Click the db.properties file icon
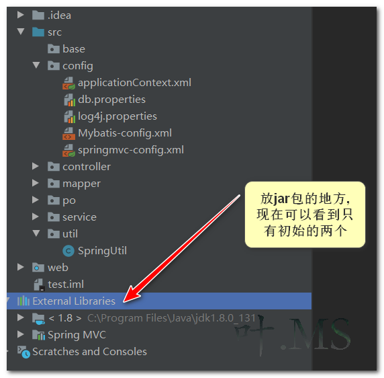Screen dimensions: 384x378 (x=69, y=100)
